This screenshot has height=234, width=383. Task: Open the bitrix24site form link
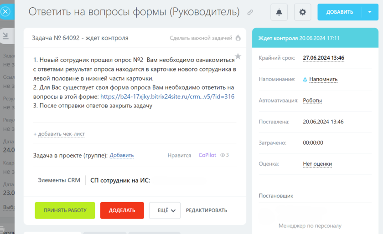pos(167,97)
